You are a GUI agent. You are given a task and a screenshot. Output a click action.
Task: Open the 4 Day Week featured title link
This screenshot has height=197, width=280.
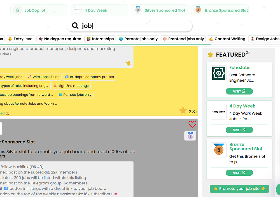[242, 106]
